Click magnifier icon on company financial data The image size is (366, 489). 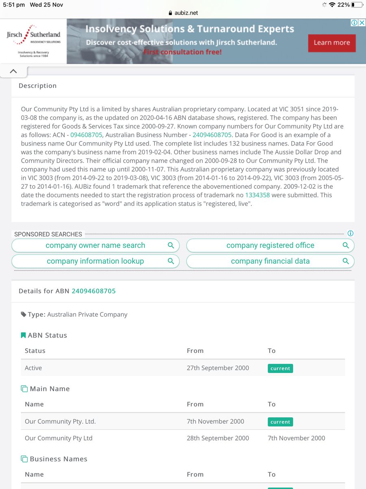[346, 261]
